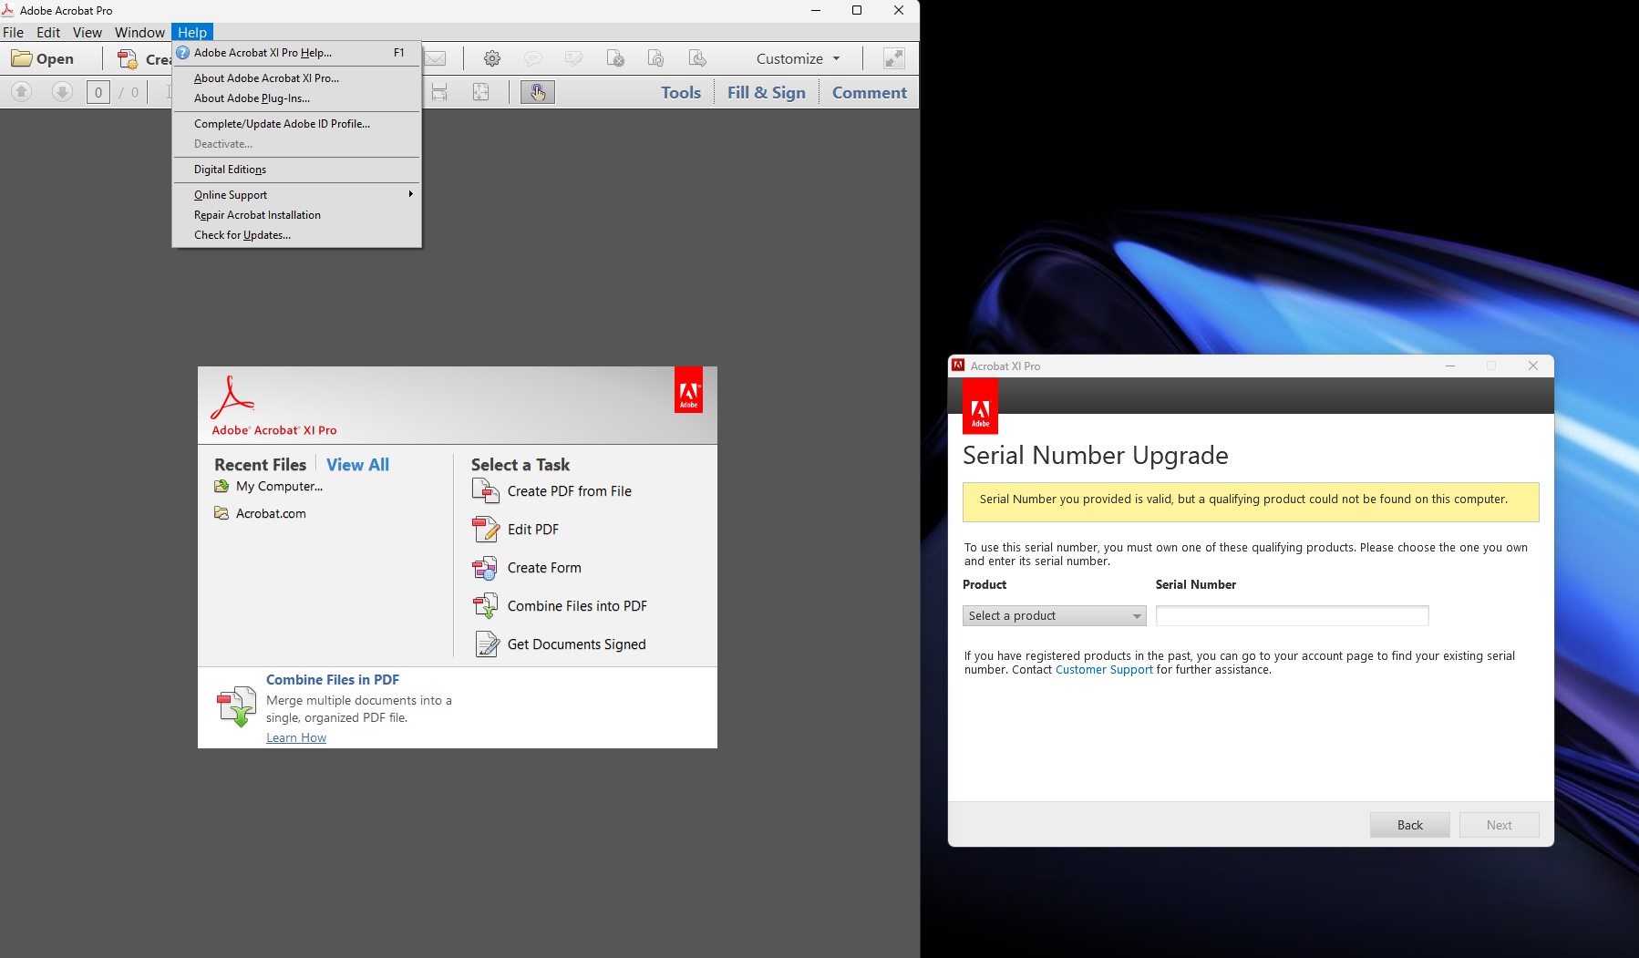Open the Customize dropdown
Image resolution: width=1639 pixels, height=958 pixels.
[x=795, y=58]
